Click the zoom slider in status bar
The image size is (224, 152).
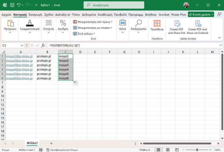pyautogui.click(x=197, y=150)
